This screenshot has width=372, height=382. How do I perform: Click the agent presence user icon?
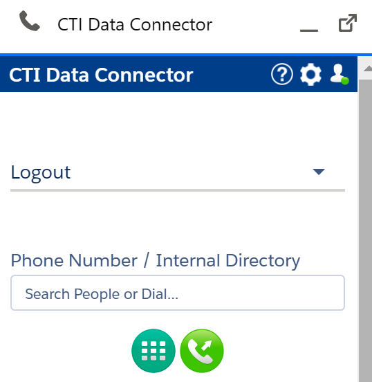point(338,73)
